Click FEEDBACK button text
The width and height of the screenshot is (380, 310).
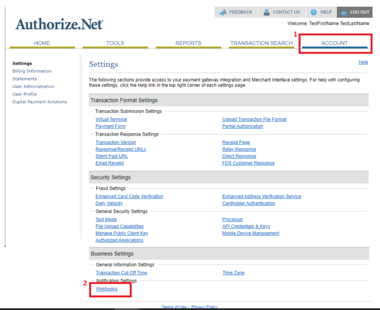tap(241, 12)
